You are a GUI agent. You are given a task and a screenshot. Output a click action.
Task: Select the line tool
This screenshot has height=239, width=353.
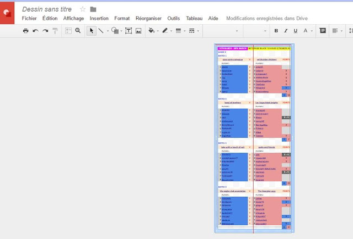click(x=101, y=31)
